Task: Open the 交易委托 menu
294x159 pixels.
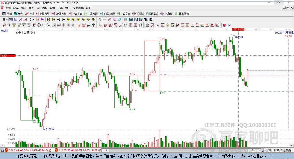Action: pyautogui.click(x=78, y=8)
